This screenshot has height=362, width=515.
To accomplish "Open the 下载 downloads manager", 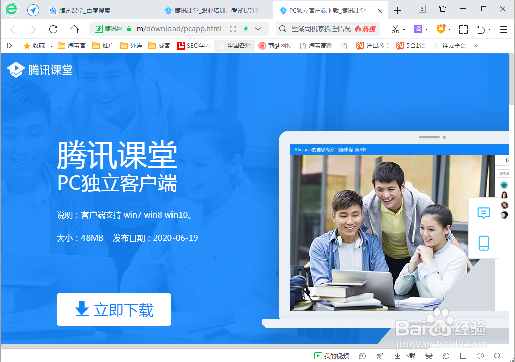I will point(405,356).
